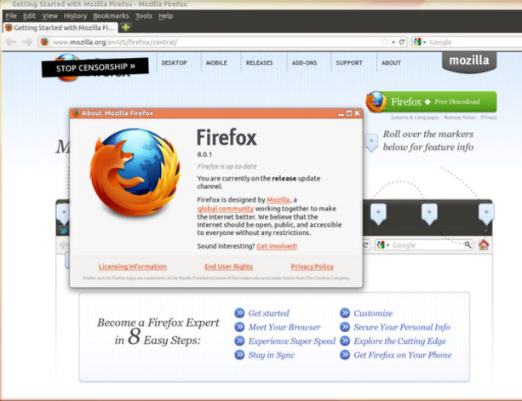Click the mozilla tab logo at top right
The width and height of the screenshot is (522, 401).
tap(469, 61)
